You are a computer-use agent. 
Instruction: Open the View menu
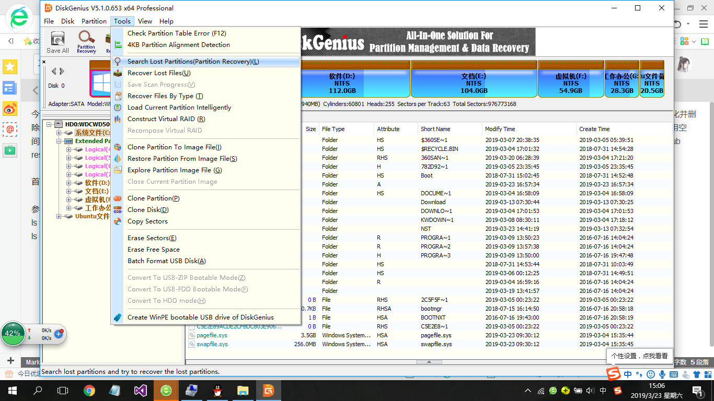(x=145, y=21)
